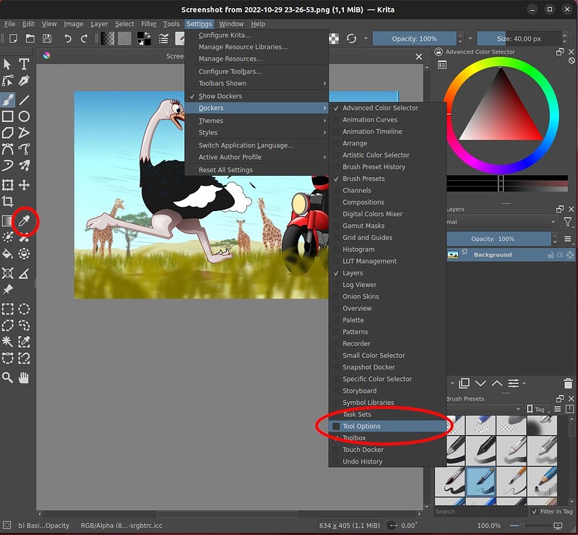Expand the Active Author Profile submenu
578x535 pixels.
tap(256, 157)
